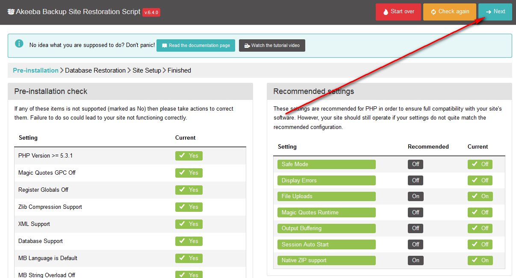Click the green Output Buffering setting bar
Screen dimensions: 516x278
tap(326, 228)
